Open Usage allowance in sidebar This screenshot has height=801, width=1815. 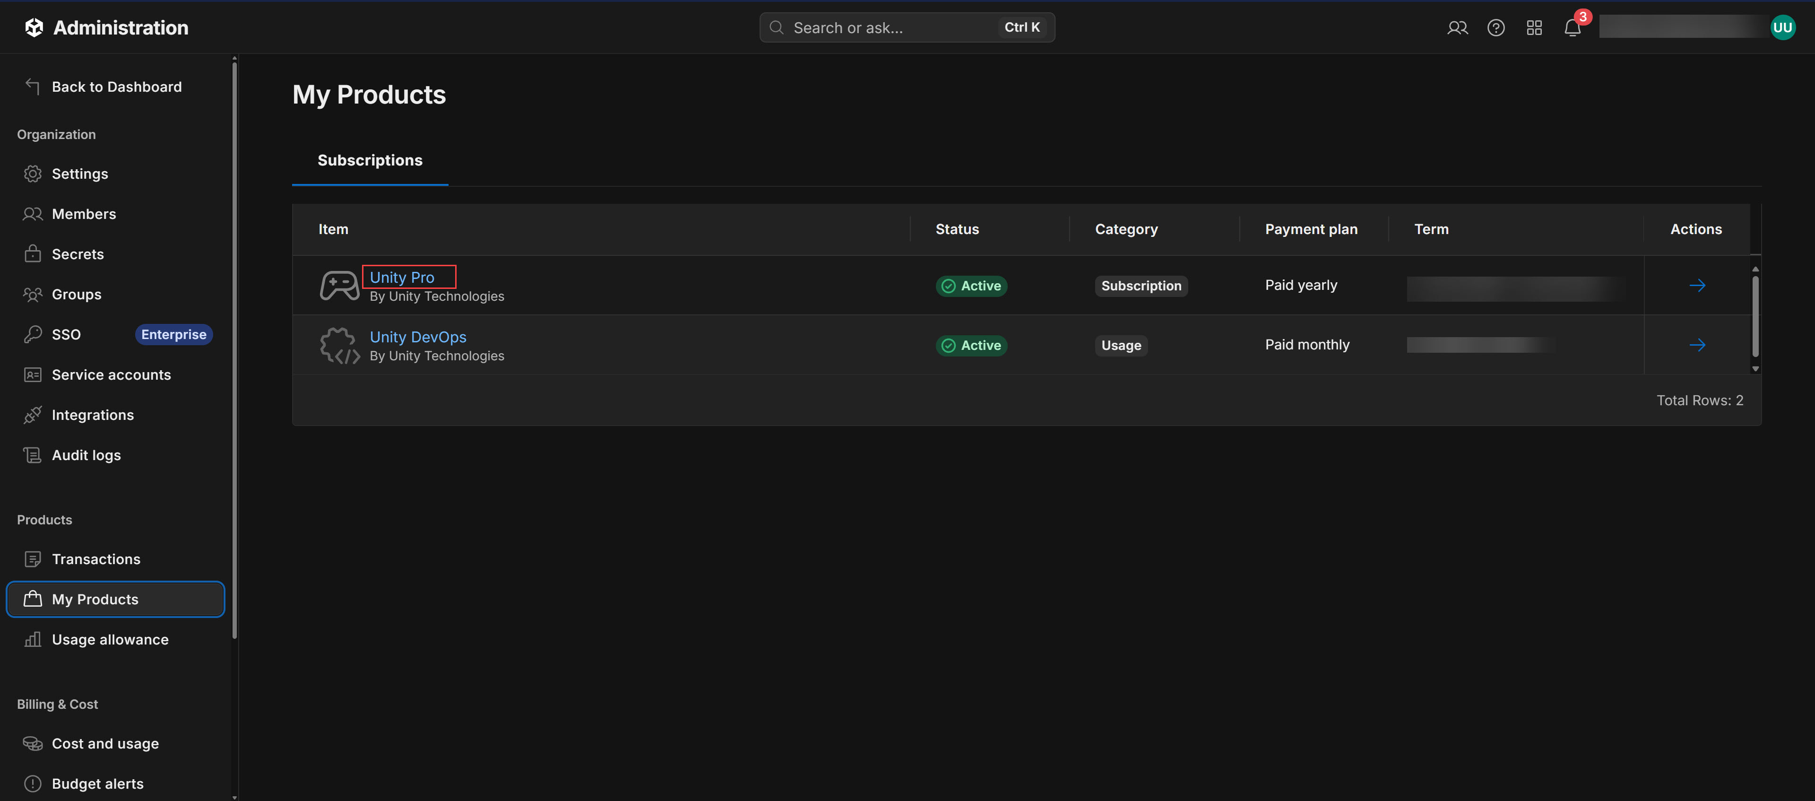tap(115, 640)
